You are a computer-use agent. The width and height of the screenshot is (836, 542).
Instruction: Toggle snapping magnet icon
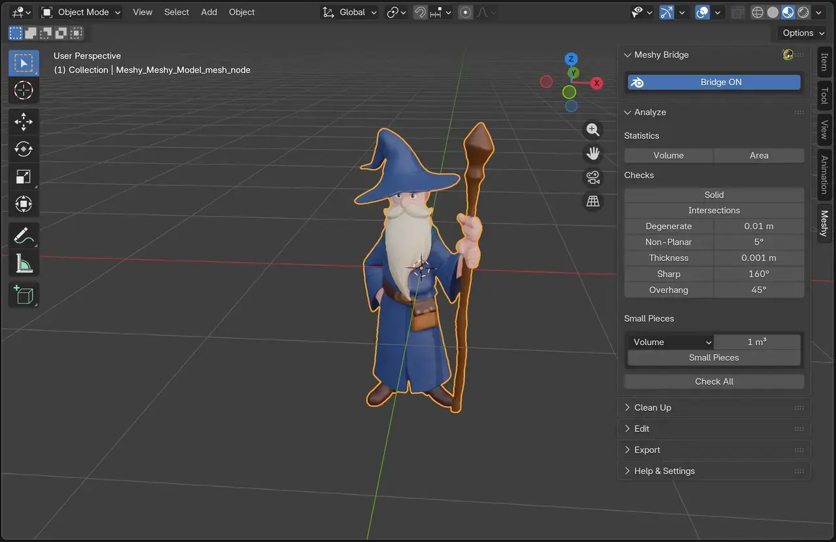pyautogui.click(x=421, y=12)
